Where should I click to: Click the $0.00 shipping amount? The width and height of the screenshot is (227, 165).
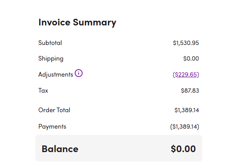[x=191, y=59]
